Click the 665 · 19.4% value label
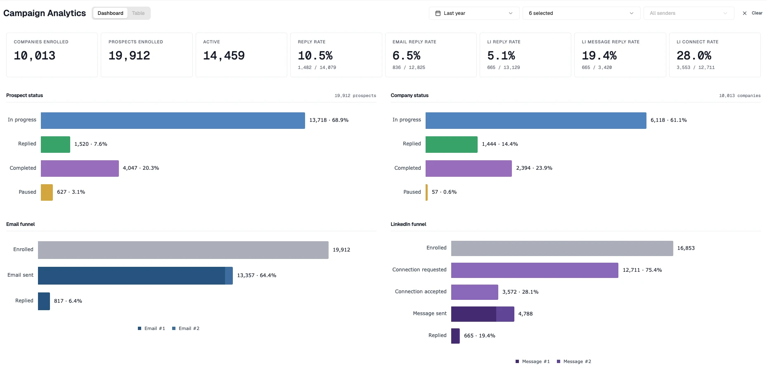The width and height of the screenshot is (767, 368). click(x=480, y=336)
